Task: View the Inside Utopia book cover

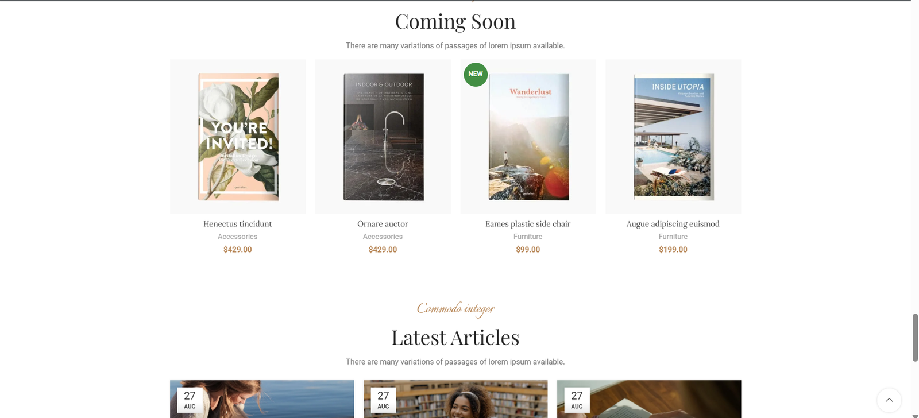Action: [673, 137]
